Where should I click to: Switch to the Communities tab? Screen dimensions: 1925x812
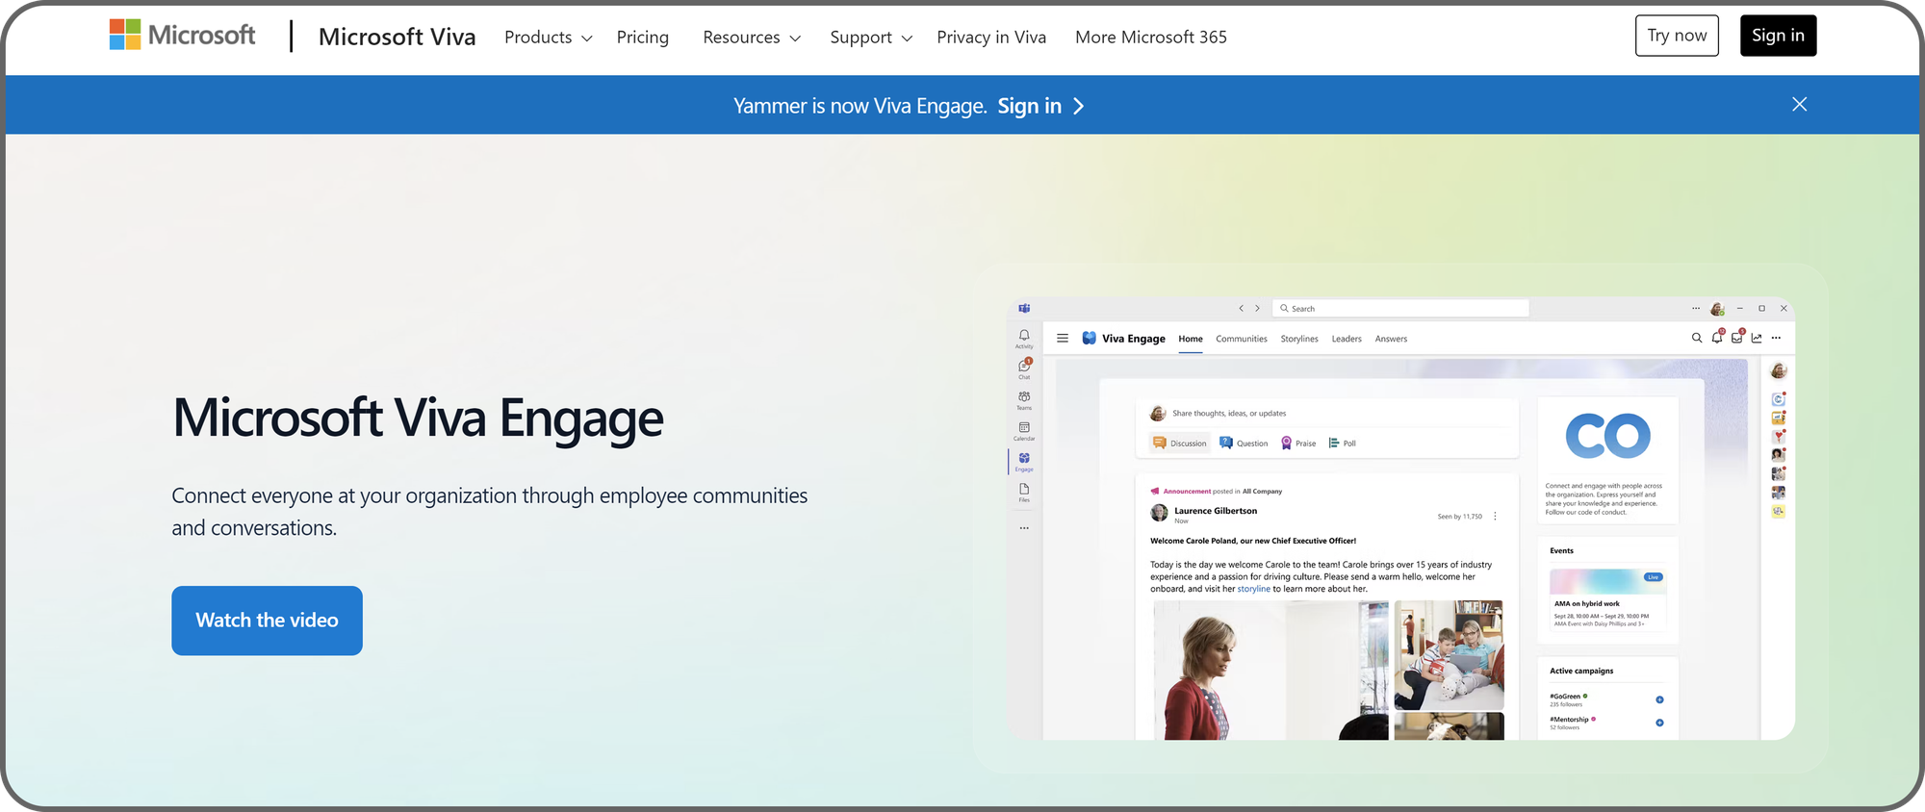pyautogui.click(x=1242, y=339)
